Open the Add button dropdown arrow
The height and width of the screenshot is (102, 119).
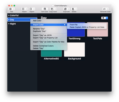click(14, 9)
